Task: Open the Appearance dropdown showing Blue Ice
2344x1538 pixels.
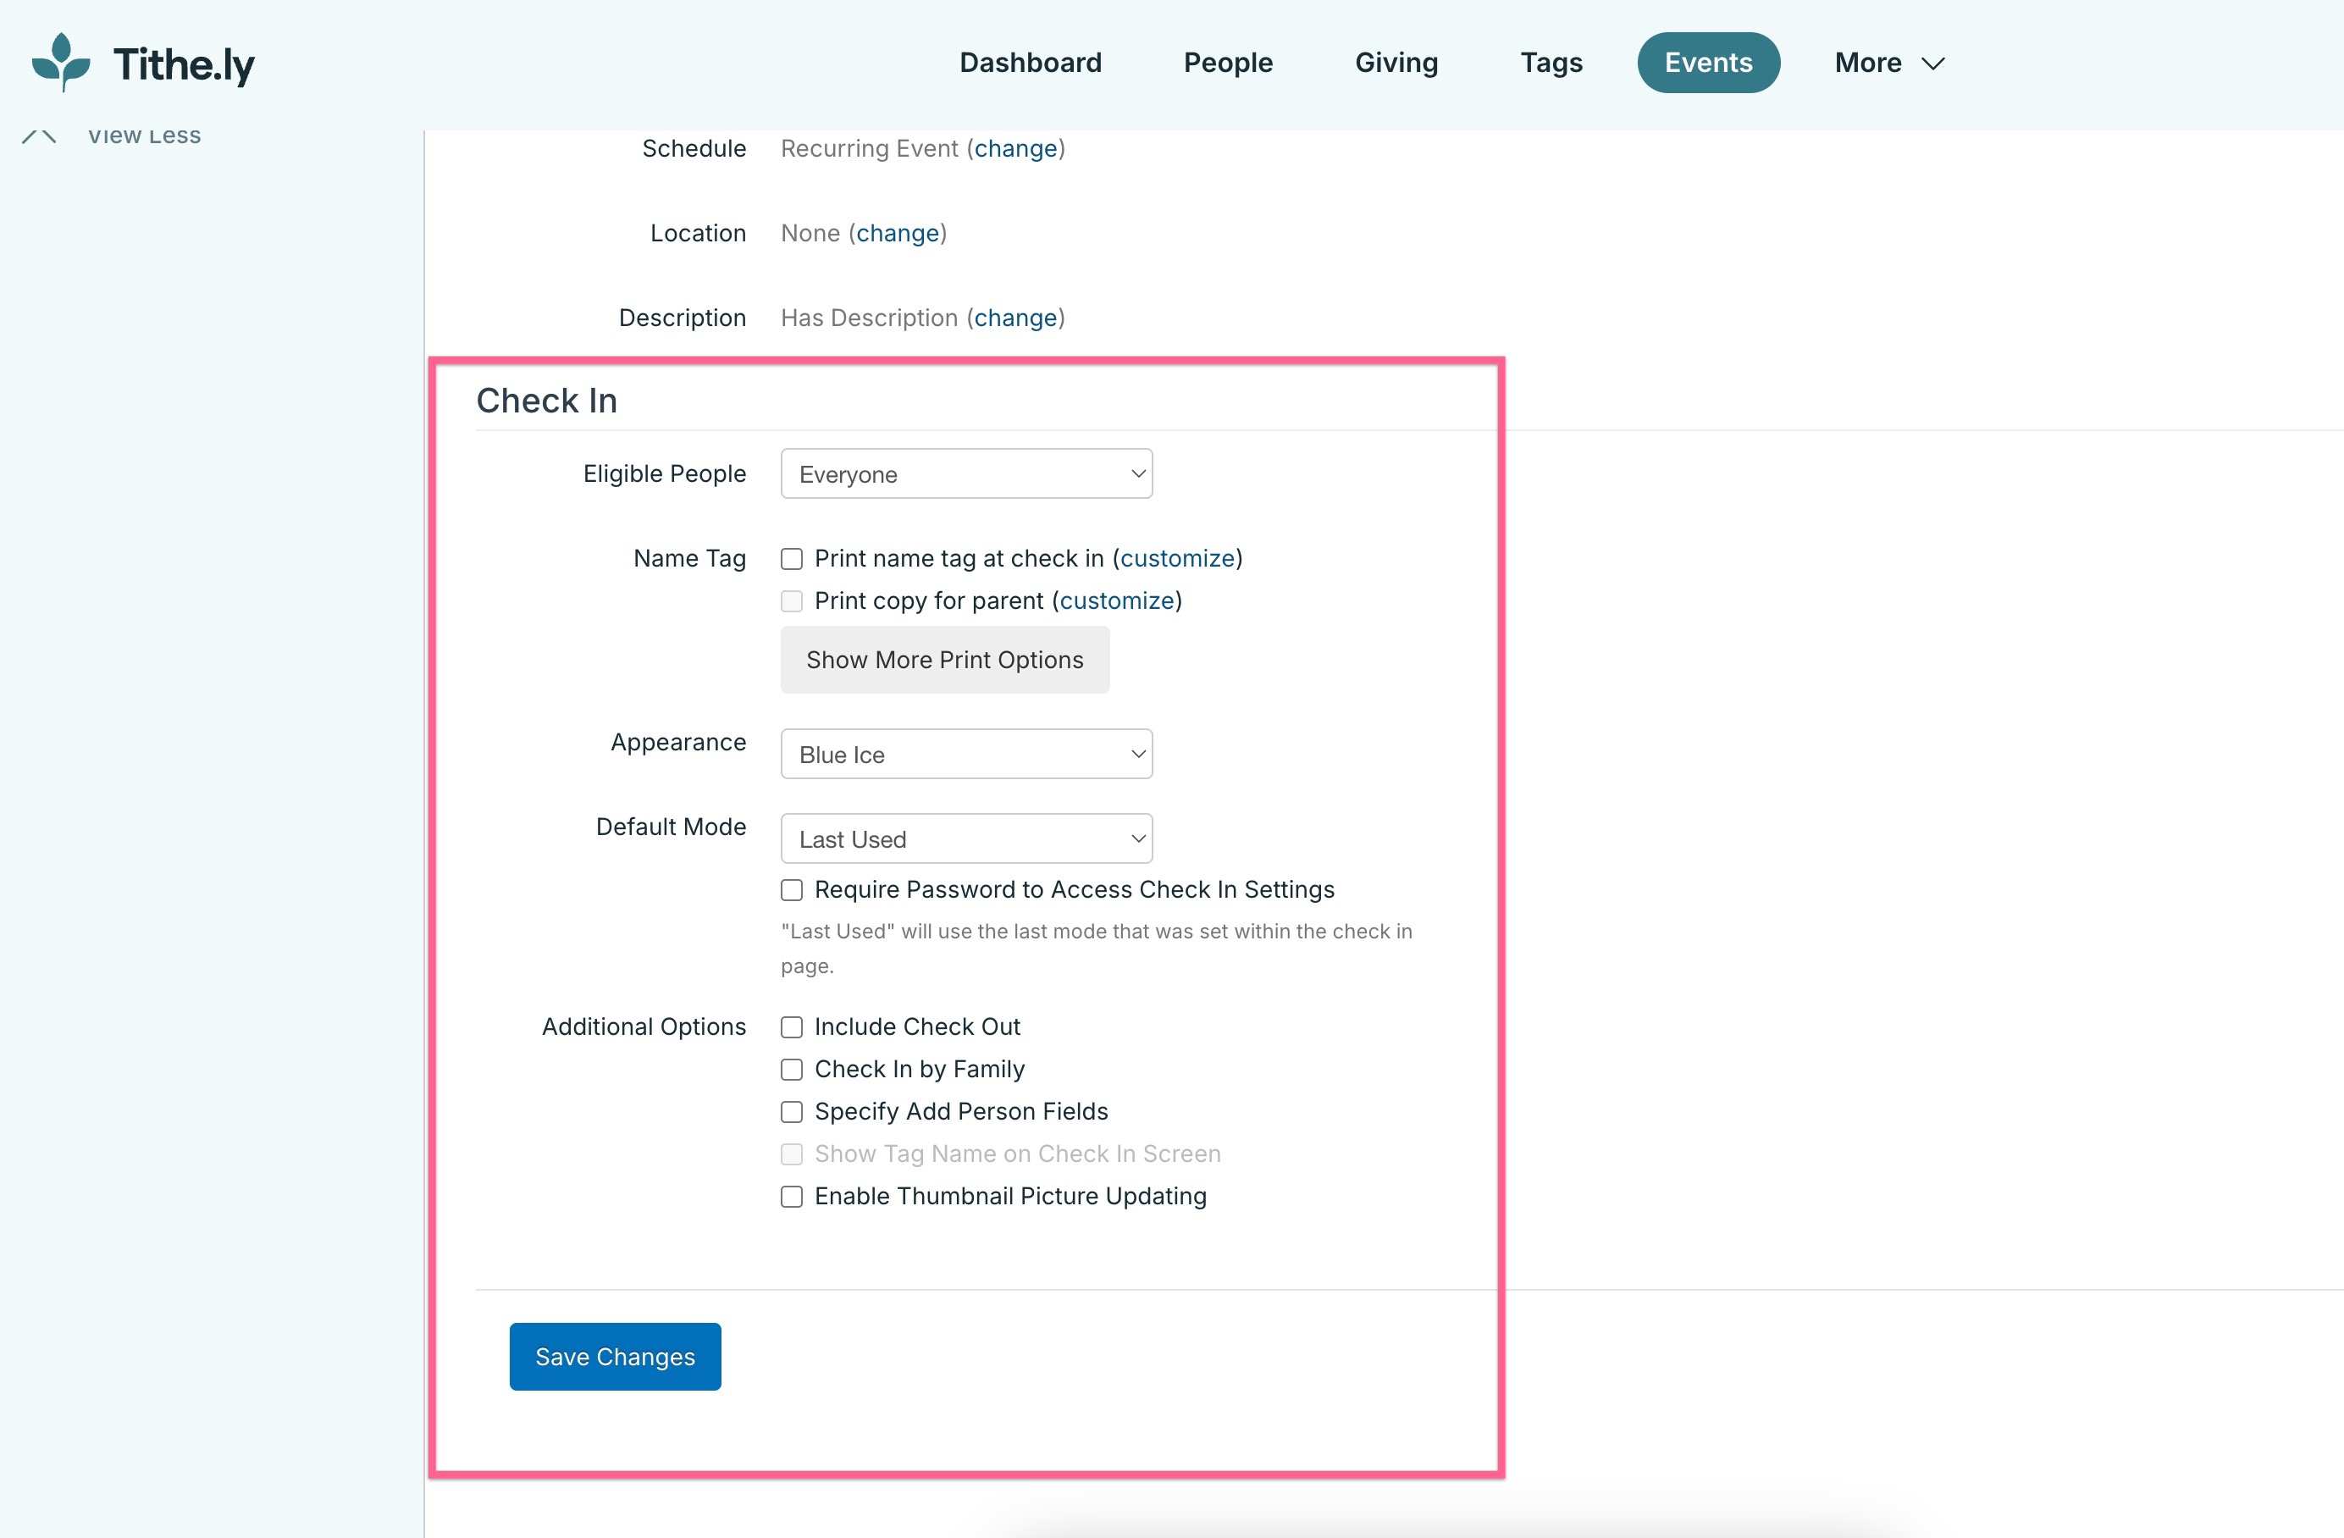Action: pyautogui.click(x=966, y=754)
